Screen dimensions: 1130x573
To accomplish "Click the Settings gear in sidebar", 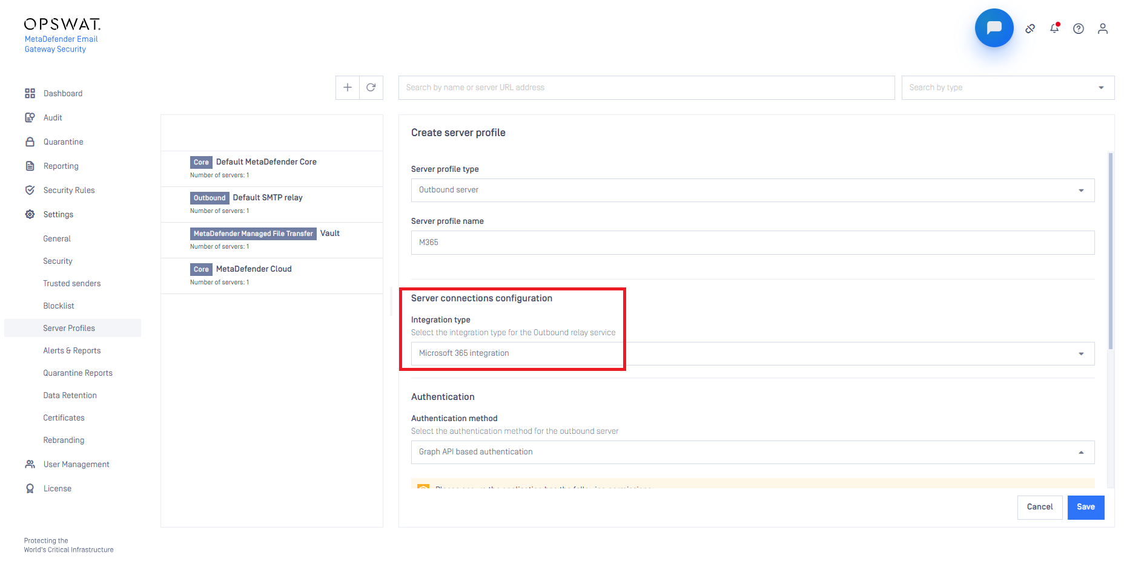I will [x=30, y=214].
